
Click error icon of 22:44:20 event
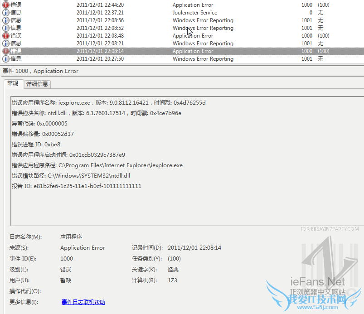(6, 5)
